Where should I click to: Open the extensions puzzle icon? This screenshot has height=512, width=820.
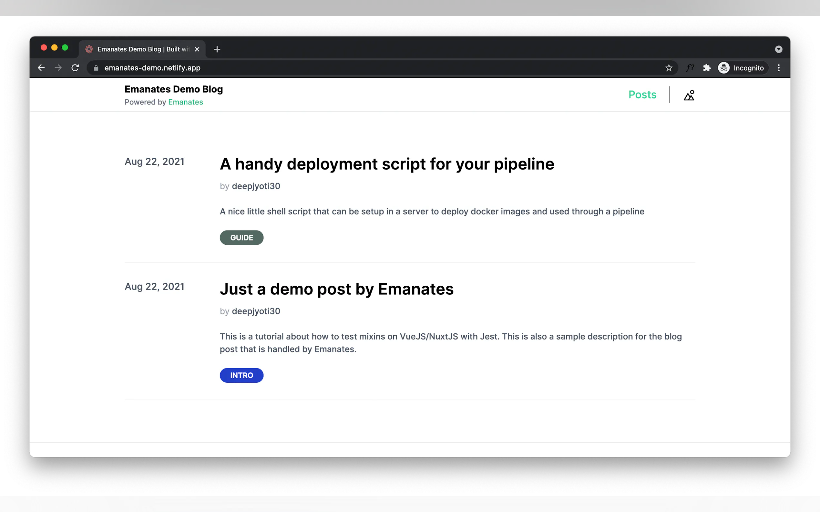707,68
